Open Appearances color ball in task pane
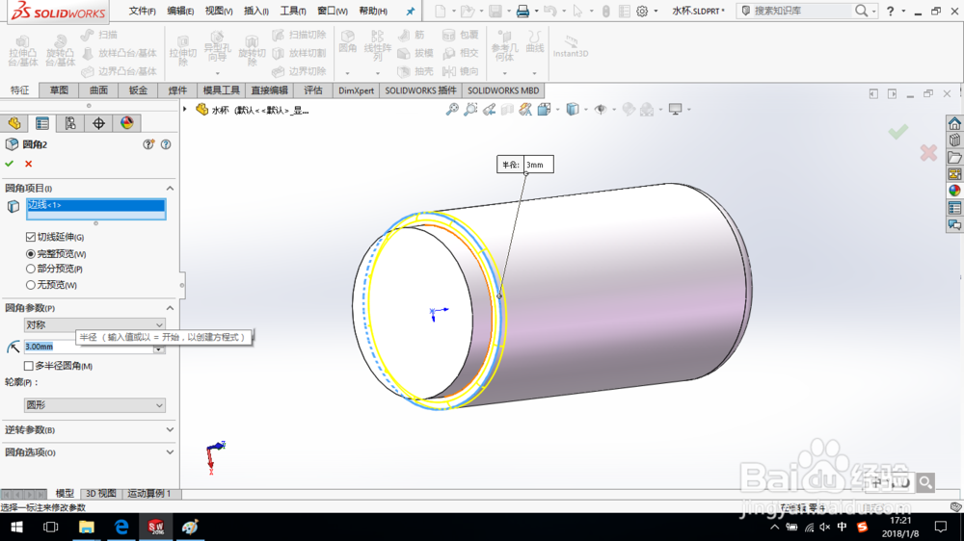964x541 pixels. tap(954, 191)
